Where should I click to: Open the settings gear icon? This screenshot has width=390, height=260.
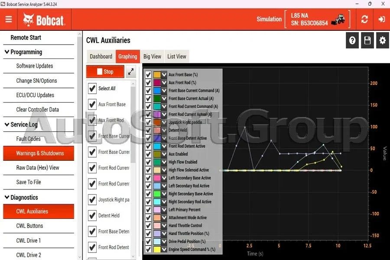383,40
